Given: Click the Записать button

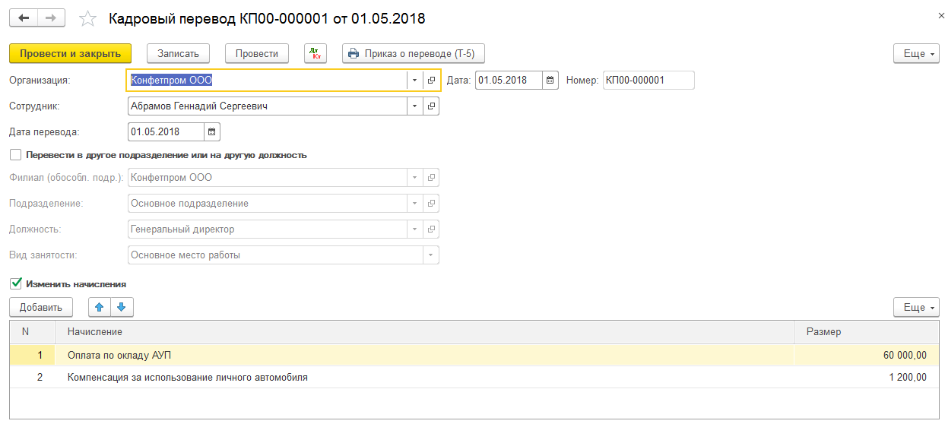Looking at the screenshot, I should tap(178, 54).
